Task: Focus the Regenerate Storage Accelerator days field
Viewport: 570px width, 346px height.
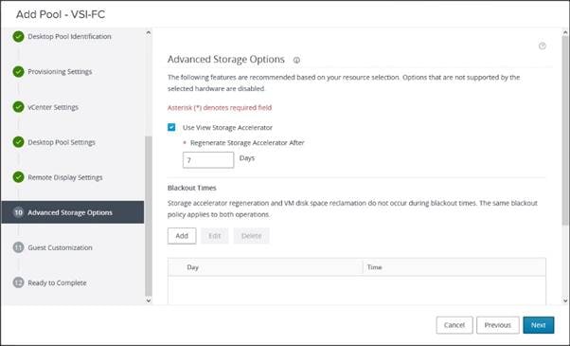Action: click(208, 160)
